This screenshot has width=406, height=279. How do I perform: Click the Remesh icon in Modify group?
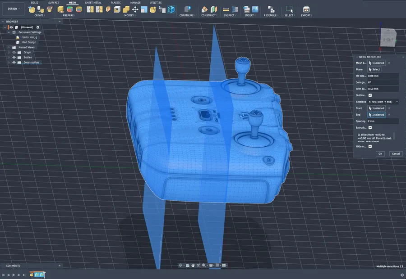point(90,9)
